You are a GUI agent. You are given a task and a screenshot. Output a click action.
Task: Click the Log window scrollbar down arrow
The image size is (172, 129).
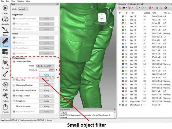click(115, 117)
